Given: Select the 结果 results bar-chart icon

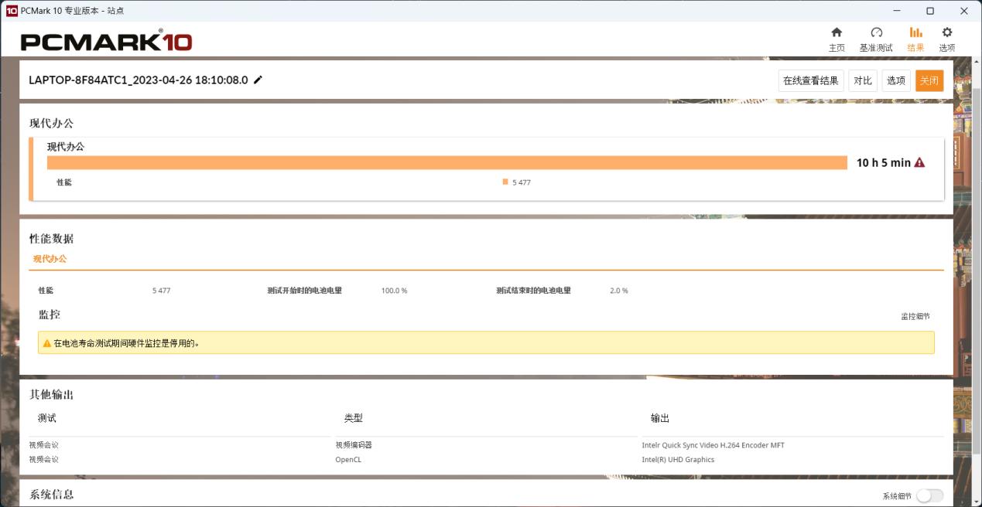Looking at the screenshot, I should [915, 32].
